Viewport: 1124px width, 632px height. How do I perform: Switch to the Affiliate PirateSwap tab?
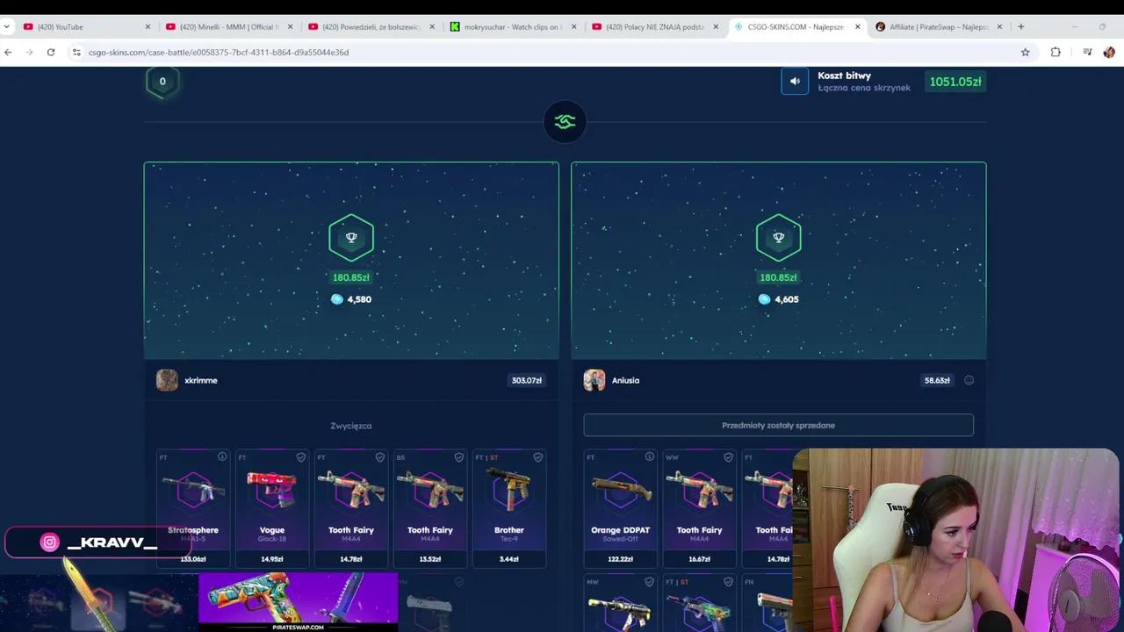939,26
